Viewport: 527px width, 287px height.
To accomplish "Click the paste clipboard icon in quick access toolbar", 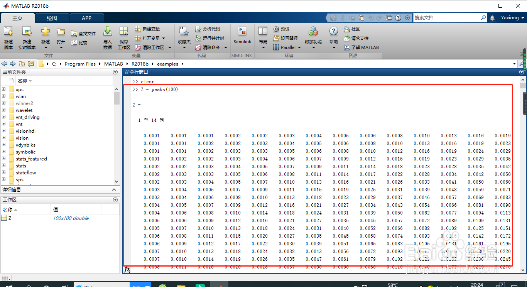I will [x=361, y=18].
